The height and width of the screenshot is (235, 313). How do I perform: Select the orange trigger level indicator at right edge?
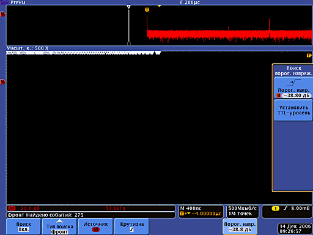(x=309, y=55)
